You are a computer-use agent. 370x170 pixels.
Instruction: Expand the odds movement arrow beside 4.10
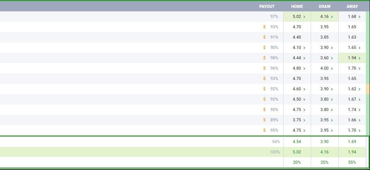pyautogui.click(x=304, y=48)
